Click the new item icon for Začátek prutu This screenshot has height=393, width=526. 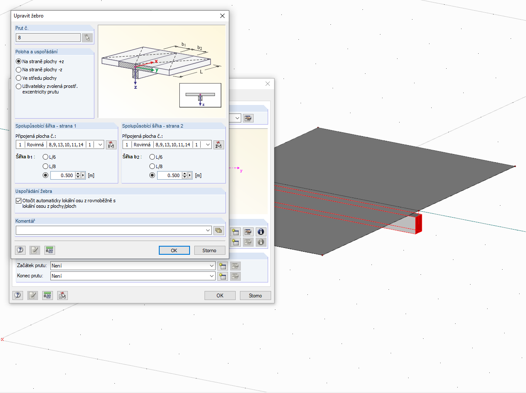click(222, 266)
